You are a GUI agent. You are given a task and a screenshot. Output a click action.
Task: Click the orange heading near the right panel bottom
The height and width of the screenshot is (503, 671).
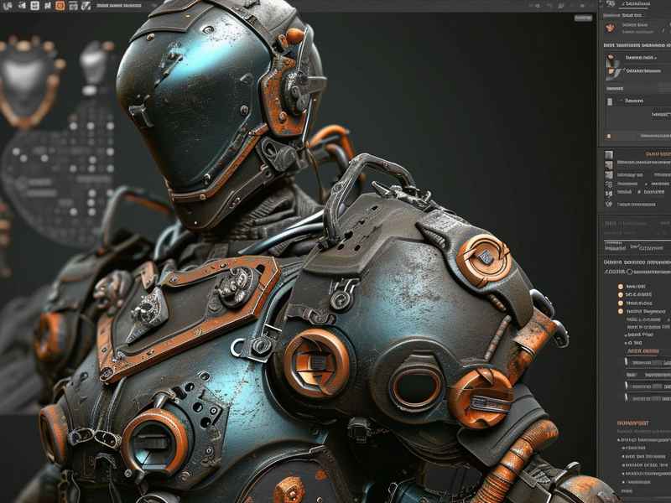[633, 423]
